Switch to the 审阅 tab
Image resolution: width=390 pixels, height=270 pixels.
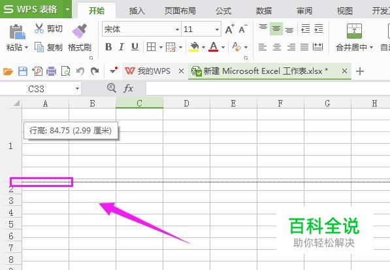(304, 10)
